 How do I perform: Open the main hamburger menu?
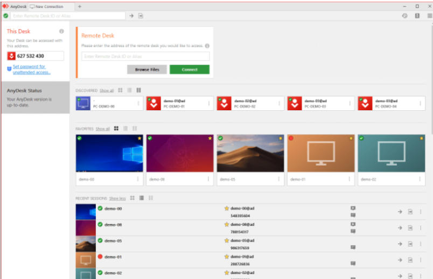pos(429,16)
